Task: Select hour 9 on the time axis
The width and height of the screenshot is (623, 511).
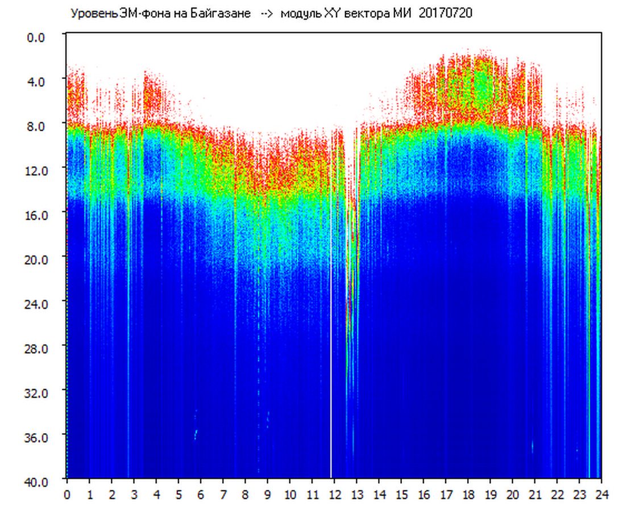Action: [x=268, y=494]
